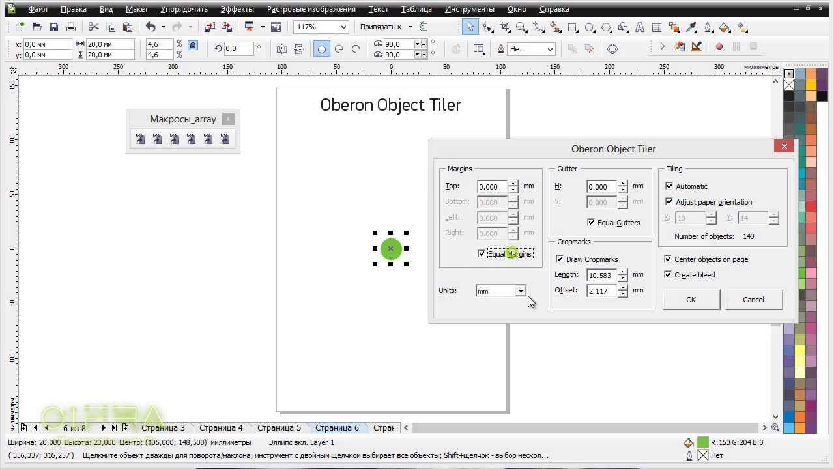This screenshot has width=834, height=469.
Task: Paste from clipboard icon
Action: tap(128, 27)
